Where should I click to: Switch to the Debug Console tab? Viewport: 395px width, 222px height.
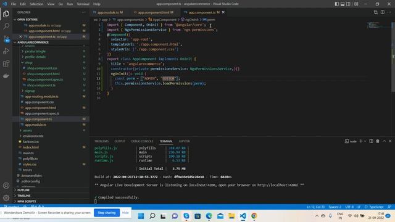click(x=142, y=141)
